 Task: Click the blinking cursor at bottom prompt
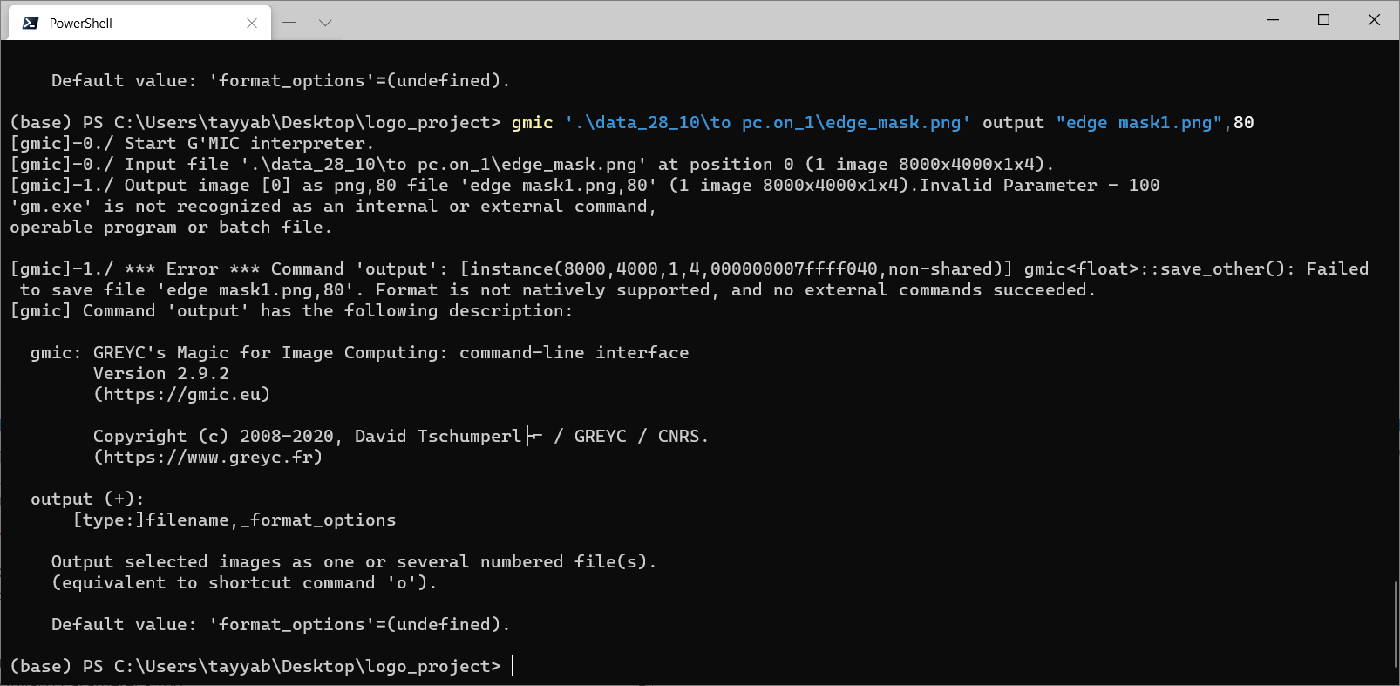point(512,667)
